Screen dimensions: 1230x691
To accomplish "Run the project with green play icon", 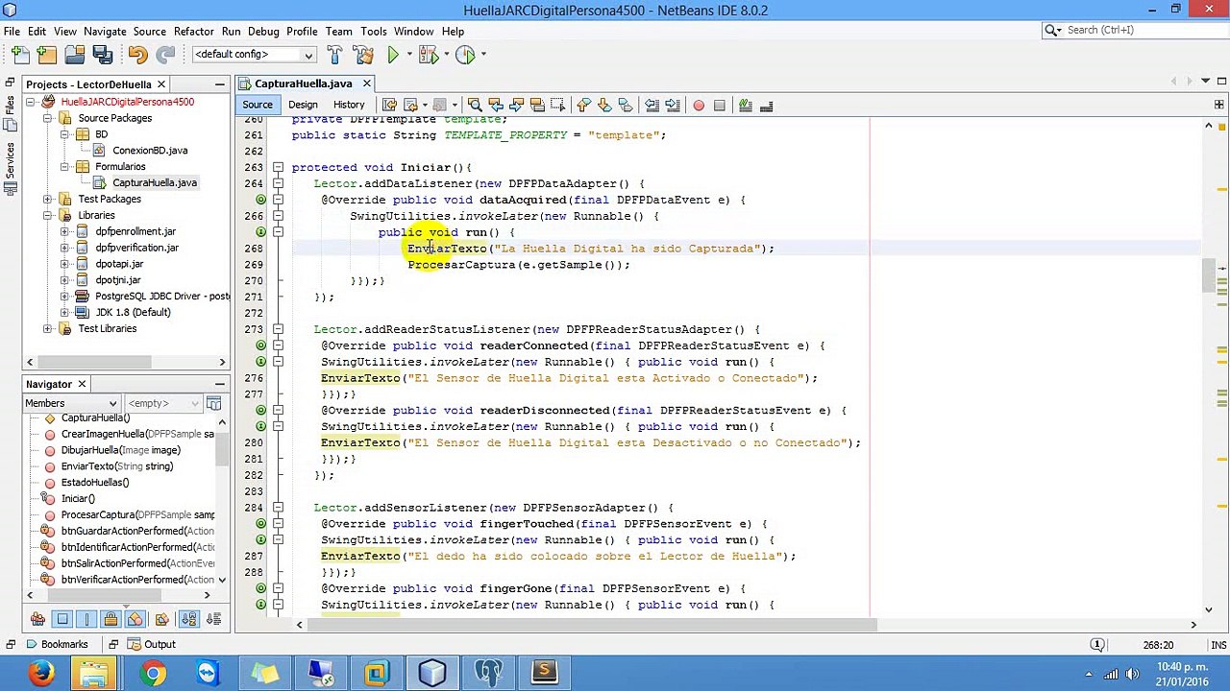I will pos(393,55).
